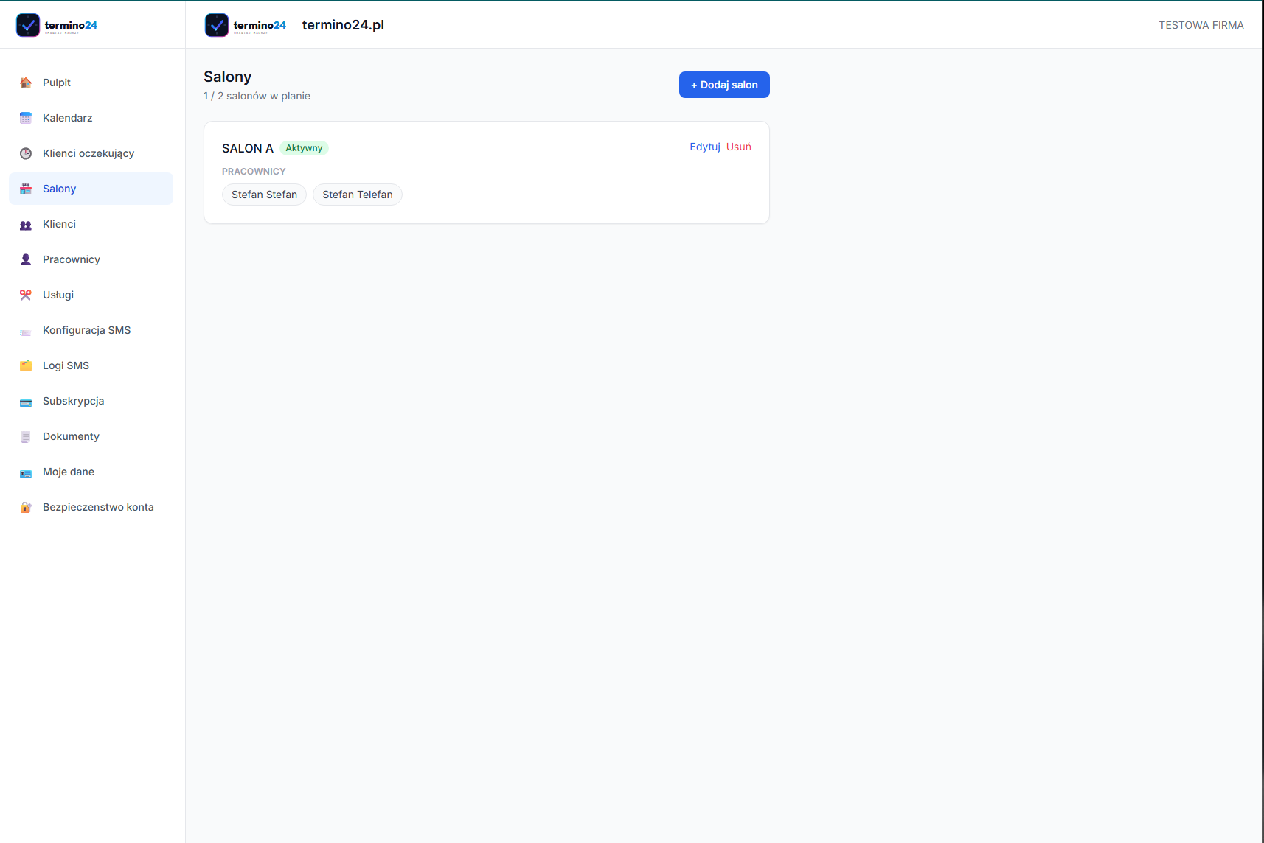Screen dimensions: 1264x843
Task: Open Konfiguracja SMS settings
Action: pos(91,330)
